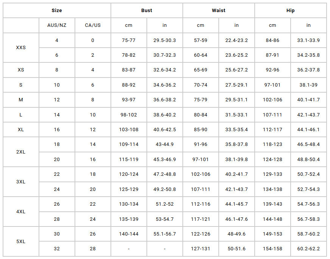Screen dimensions: 330x259
Task: Click the Waist column header
Action: pyautogui.click(x=219, y=11)
